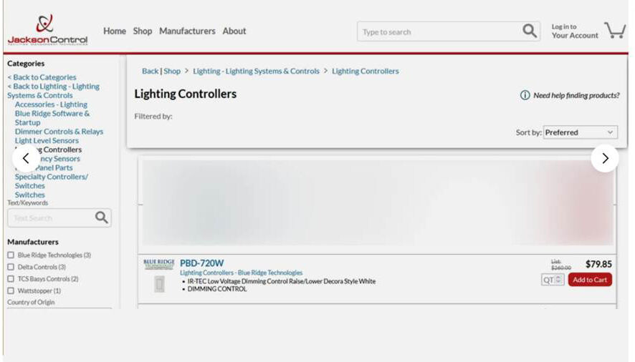635x362 pixels.
Task: Go to the Shop menu item
Action: pyautogui.click(x=143, y=31)
